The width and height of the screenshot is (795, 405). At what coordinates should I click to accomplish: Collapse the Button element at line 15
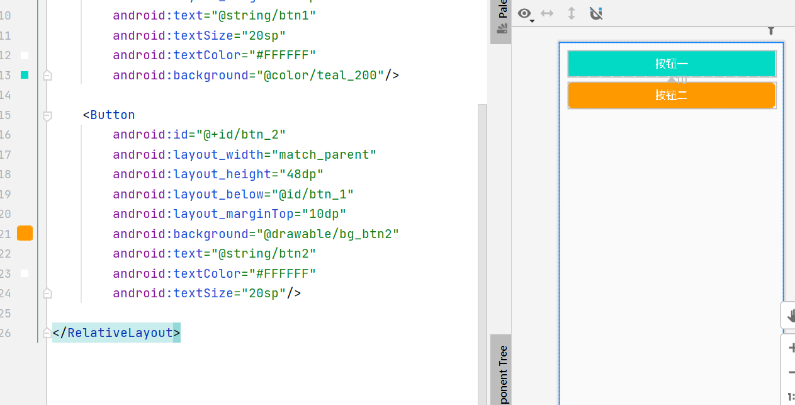pos(47,115)
